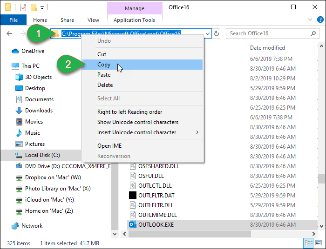Choose Cut in the context menu
This screenshot has width=326, height=249.
[x=143, y=54]
